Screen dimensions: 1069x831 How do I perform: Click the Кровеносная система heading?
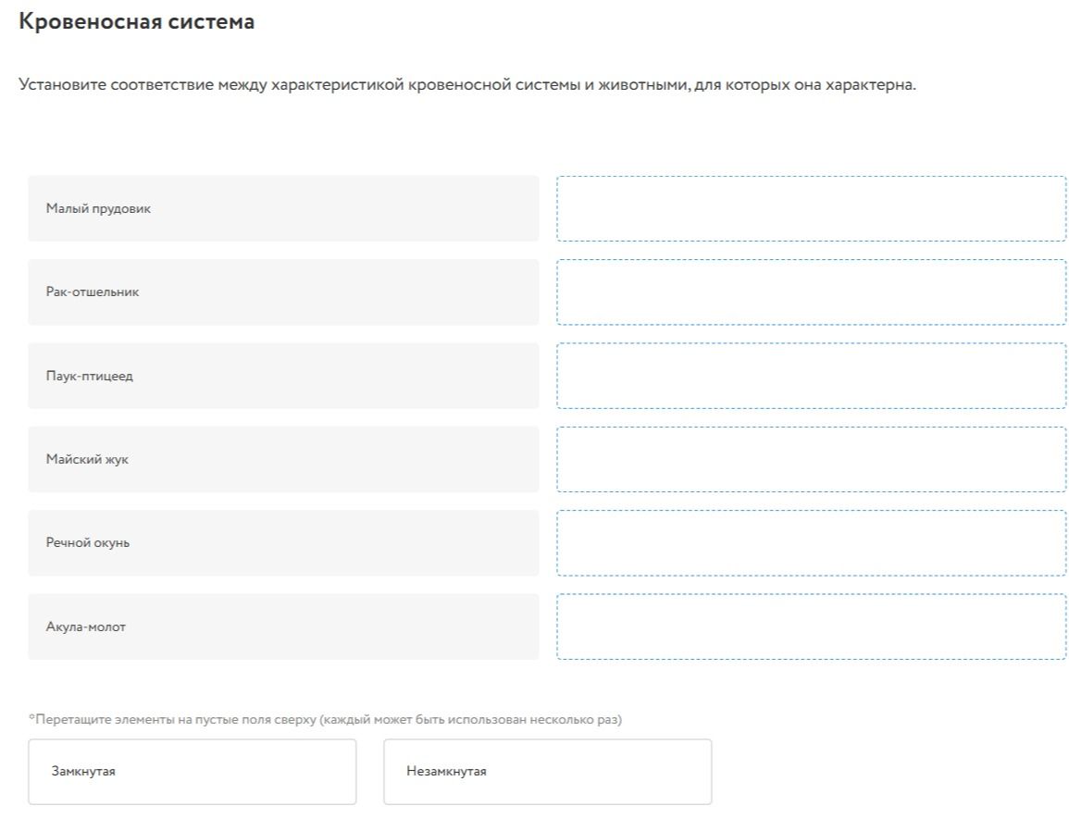coord(136,22)
